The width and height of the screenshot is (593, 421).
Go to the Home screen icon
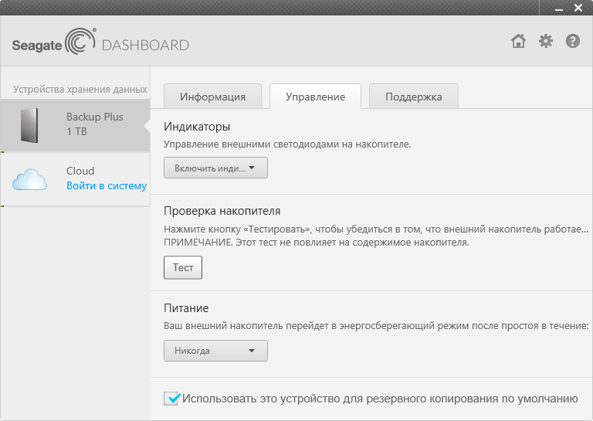coord(519,41)
